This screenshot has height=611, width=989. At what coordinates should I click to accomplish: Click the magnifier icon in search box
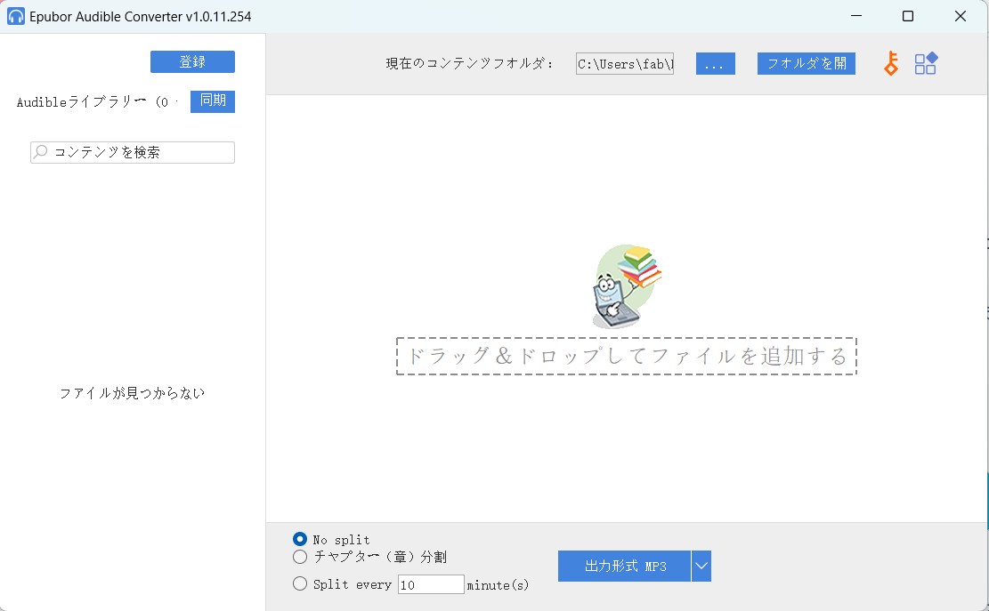(x=40, y=152)
